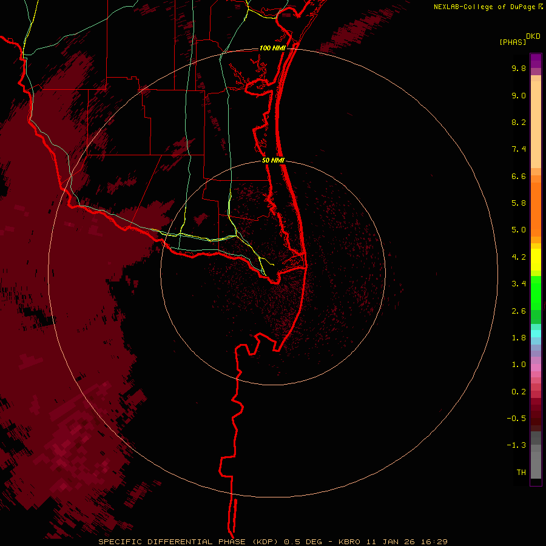Select the 0.2 scale label
The width and height of the screenshot is (546, 546).
pos(519,392)
